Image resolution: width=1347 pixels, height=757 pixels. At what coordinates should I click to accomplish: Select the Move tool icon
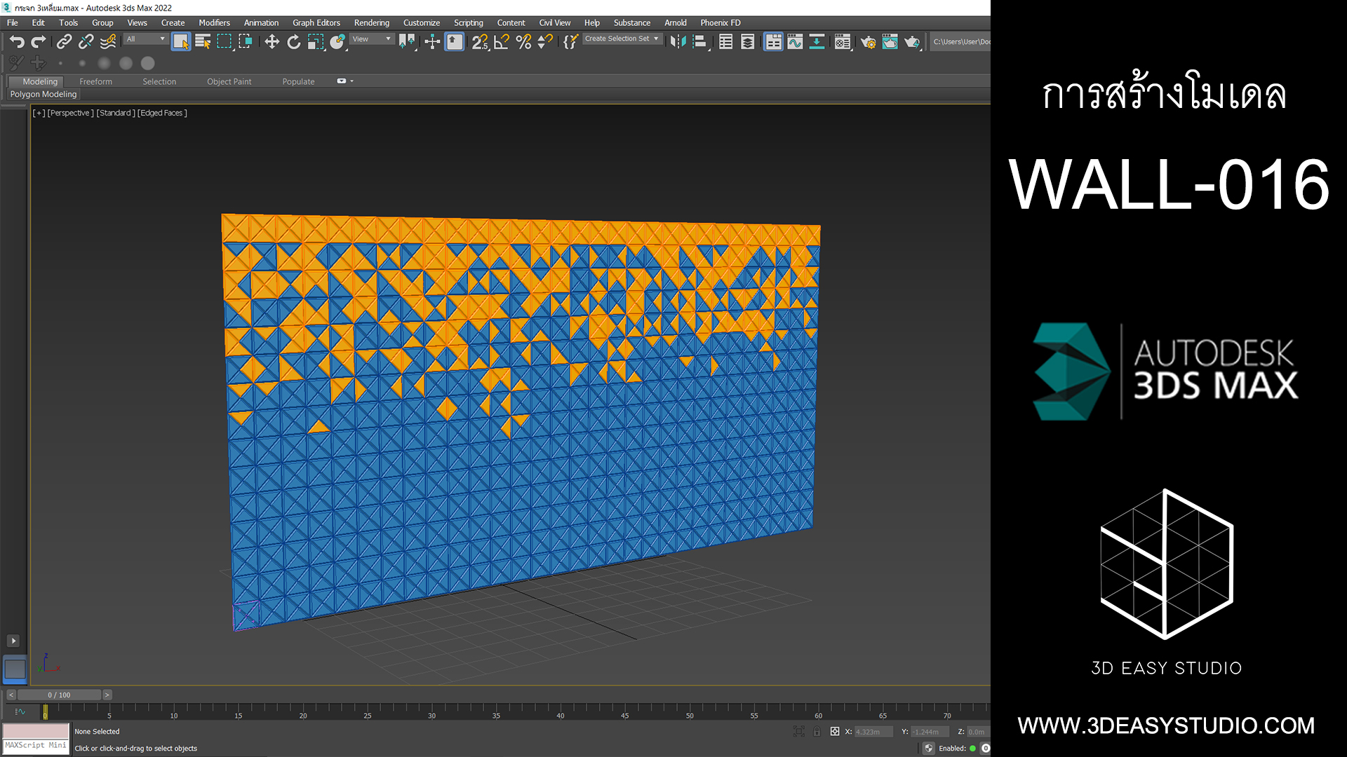(x=272, y=42)
